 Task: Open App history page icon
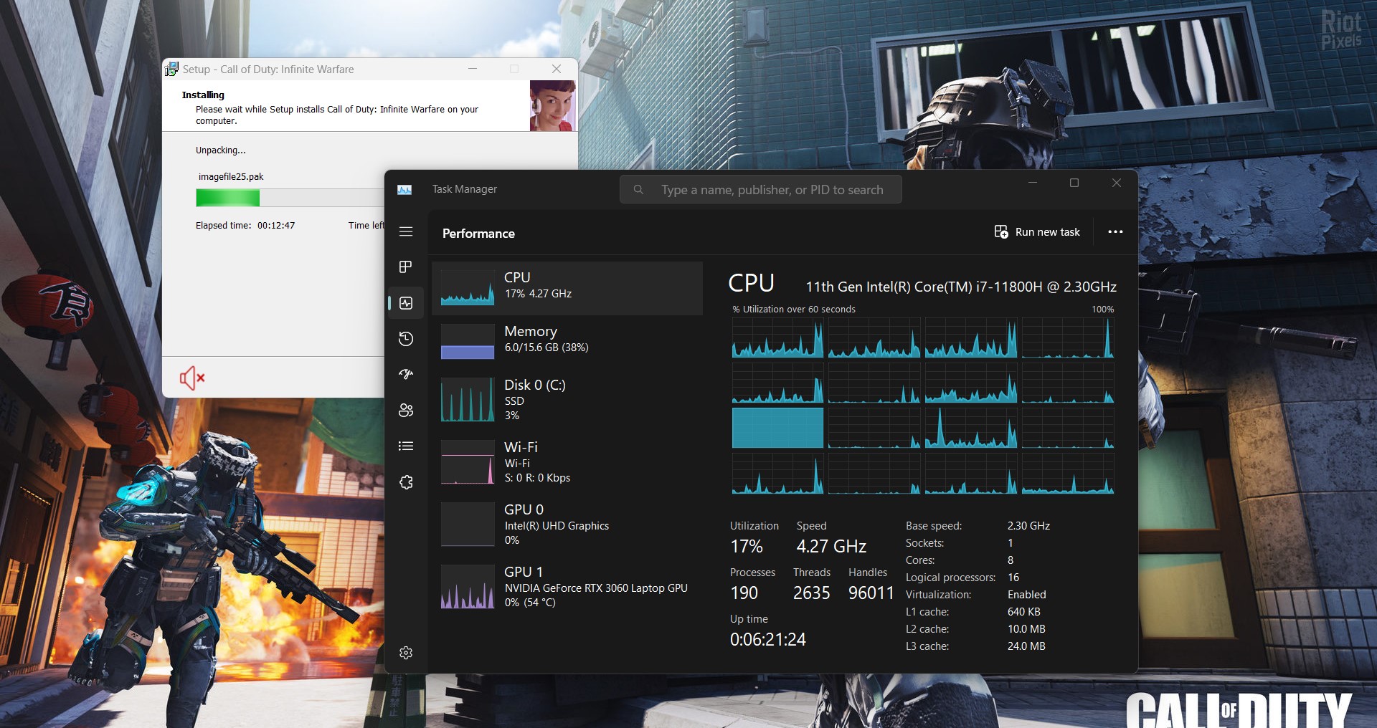[x=406, y=339]
